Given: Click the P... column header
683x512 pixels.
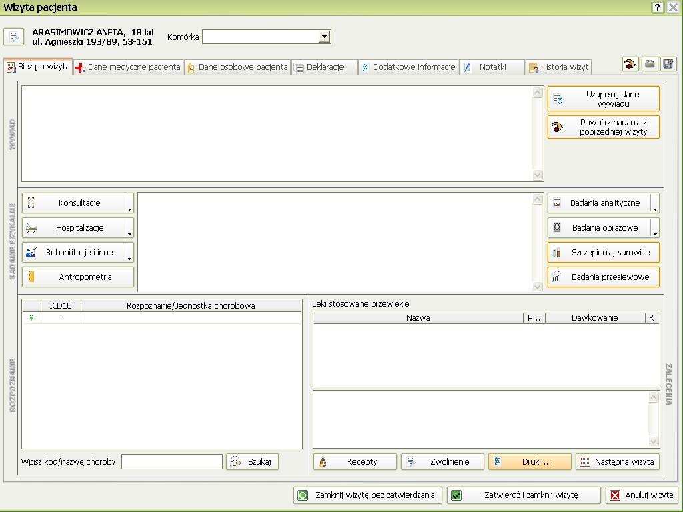Looking at the screenshot, I should [534, 318].
